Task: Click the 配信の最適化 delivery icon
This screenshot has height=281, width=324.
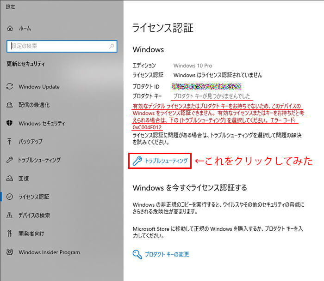Action: point(10,105)
